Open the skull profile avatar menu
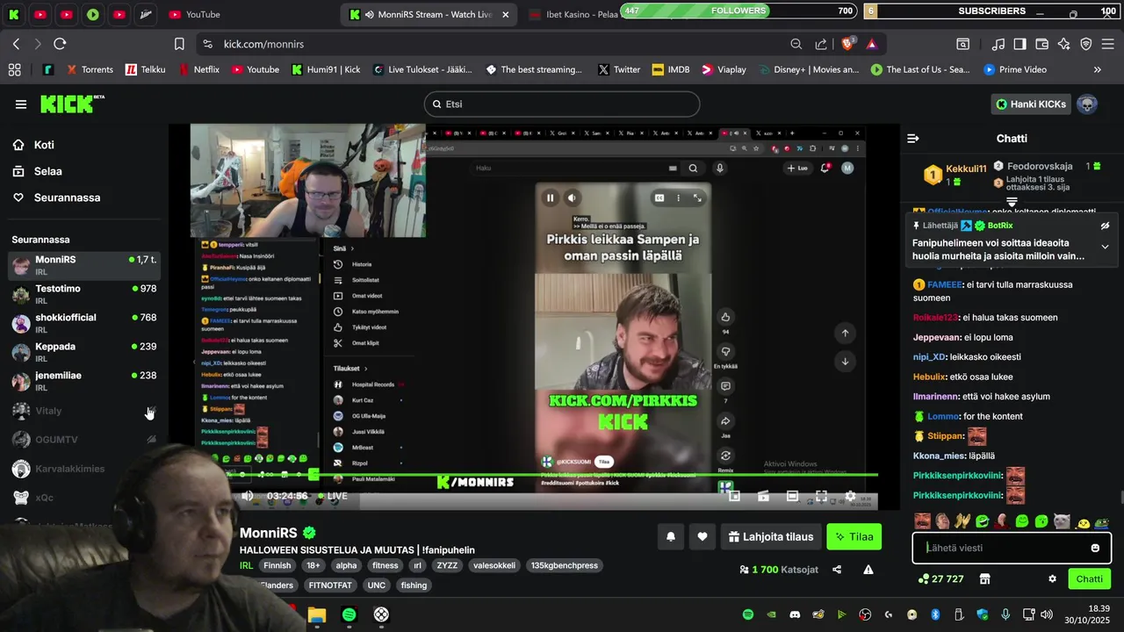The image size is (1124, 632). pos(1087,104)
